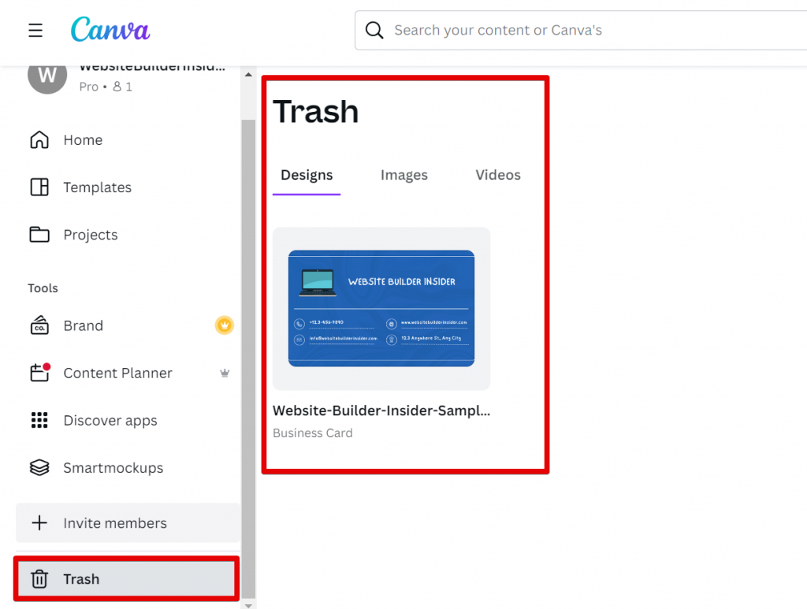
Task: Select the Trash bin icon
Action: point(39,578)
